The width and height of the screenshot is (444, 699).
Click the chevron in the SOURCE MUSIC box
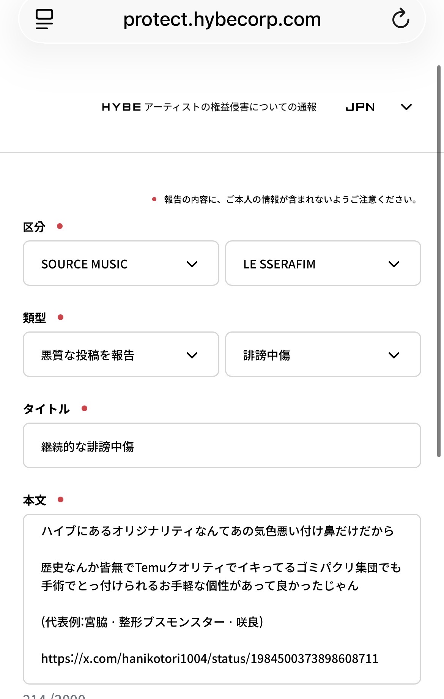(x=192, y=264)
